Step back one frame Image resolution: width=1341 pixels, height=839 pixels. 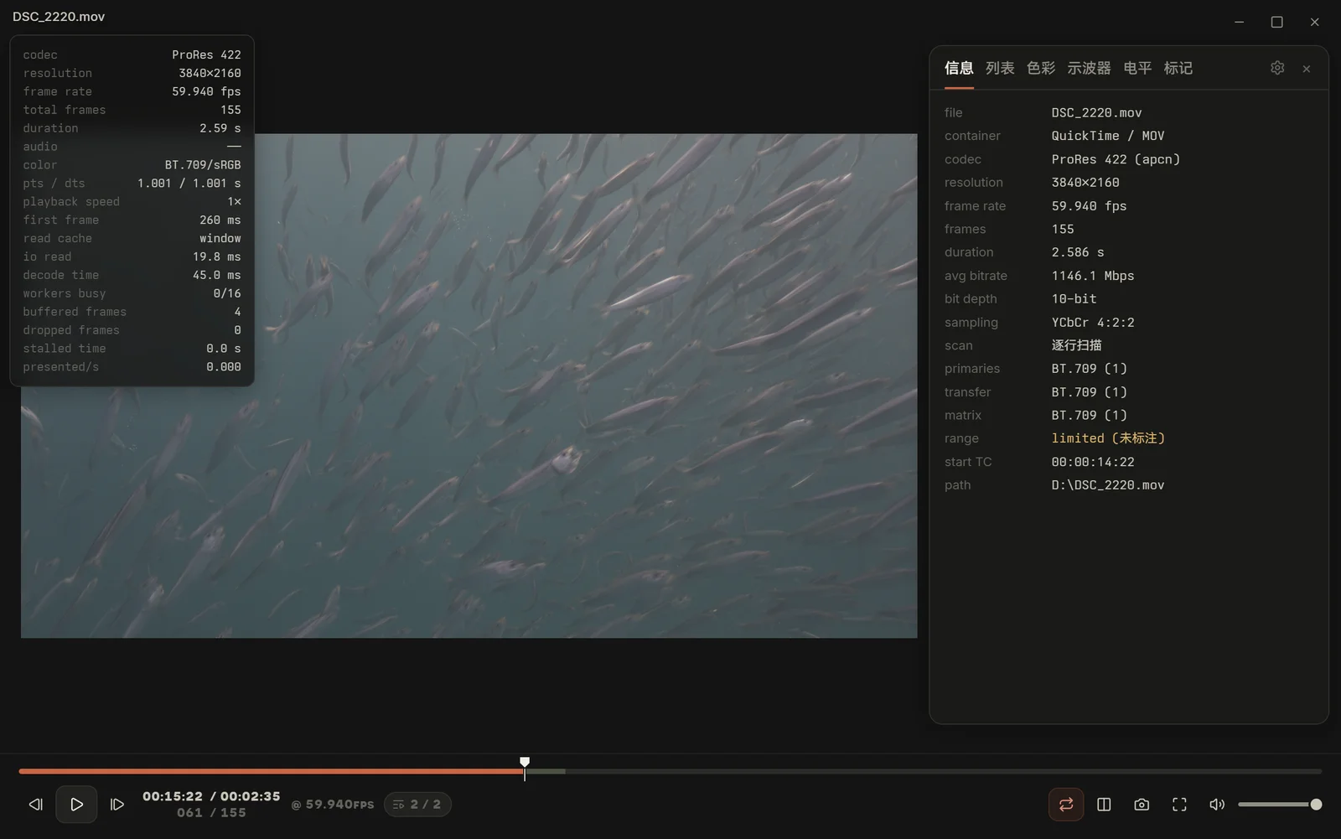[x=35, y=805]
